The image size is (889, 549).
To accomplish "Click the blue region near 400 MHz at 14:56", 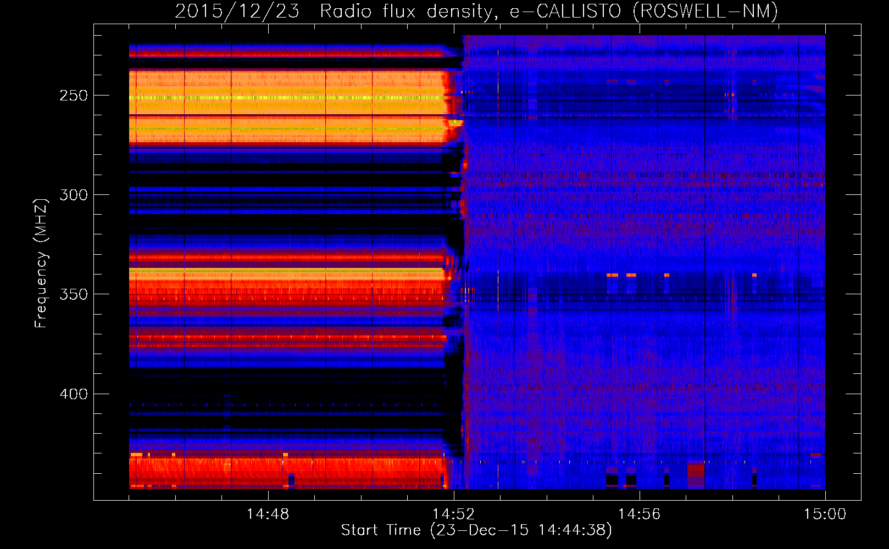I will (639, 394).
